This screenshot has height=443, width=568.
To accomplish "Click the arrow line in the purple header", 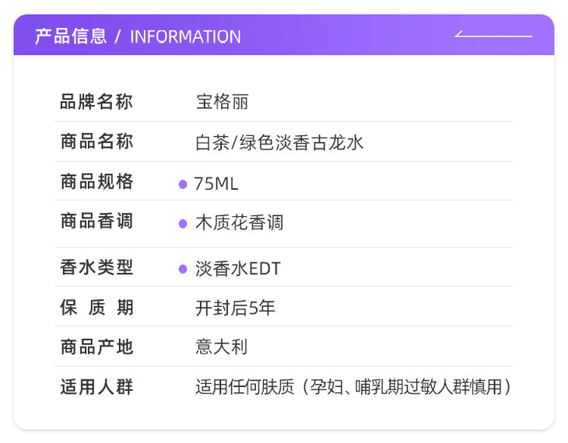I will tap(493, 36).
